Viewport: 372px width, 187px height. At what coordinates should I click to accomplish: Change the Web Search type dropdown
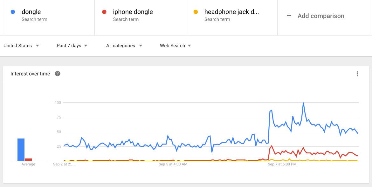click(176, 46)
